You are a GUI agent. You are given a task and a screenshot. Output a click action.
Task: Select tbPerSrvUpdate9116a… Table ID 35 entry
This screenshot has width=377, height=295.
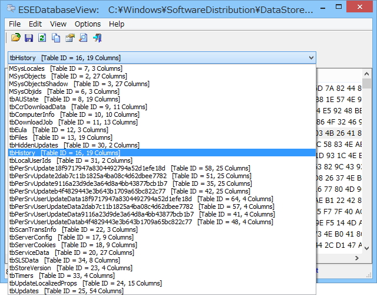point(162,183)
